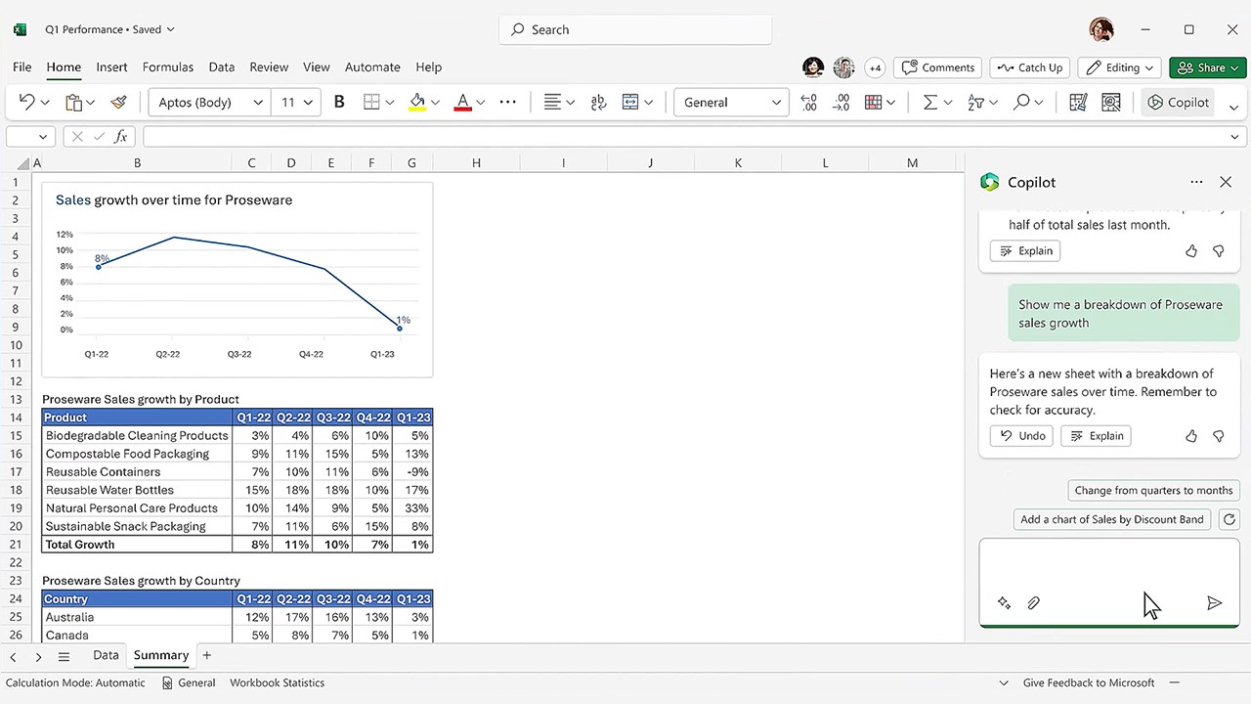The height and width of the screenshot is (704, 1251).
Task: Click the Merge cells icon
Action: [630, 102]
